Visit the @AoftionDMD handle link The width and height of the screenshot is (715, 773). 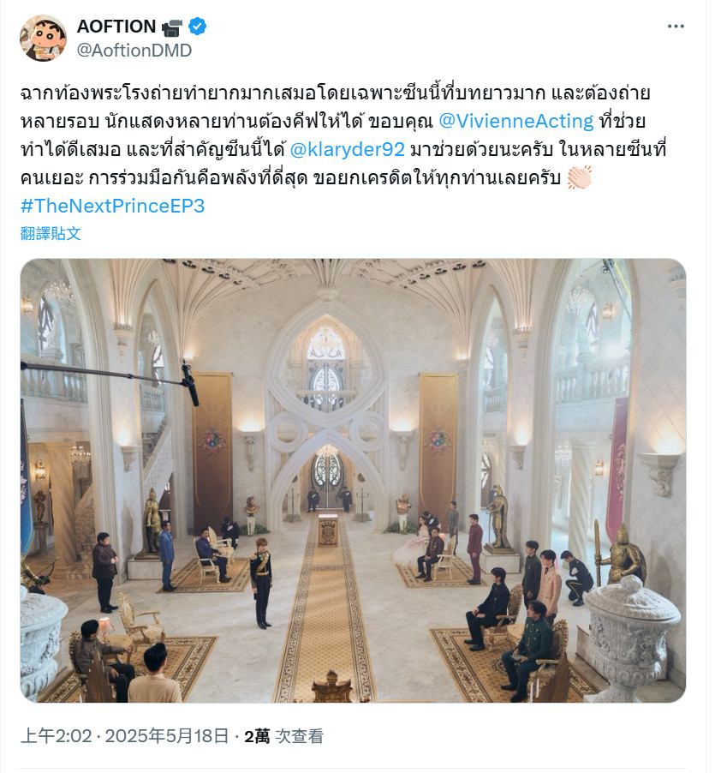coord(134,51)
